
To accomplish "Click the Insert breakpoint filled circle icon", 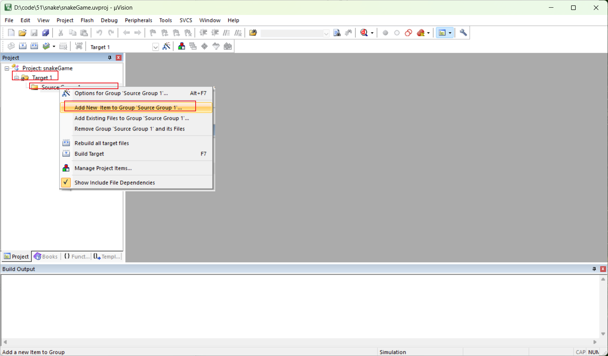I will click(x=385, y=33).
